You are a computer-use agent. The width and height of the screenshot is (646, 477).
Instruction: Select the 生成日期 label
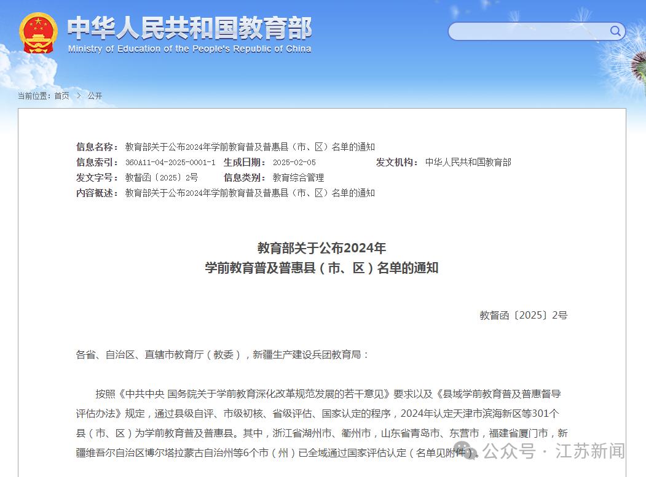tap(244, 163)
